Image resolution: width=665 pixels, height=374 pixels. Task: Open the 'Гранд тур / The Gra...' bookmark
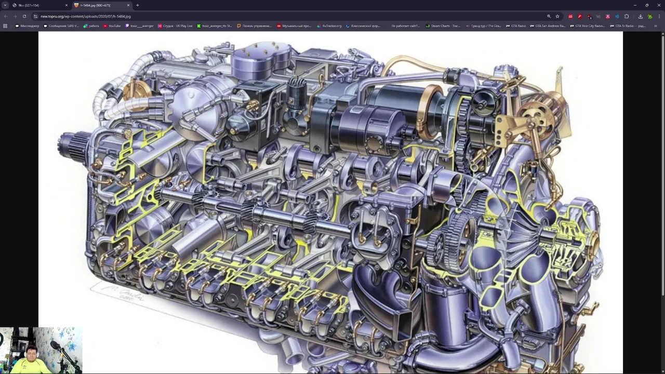(484, 26)
